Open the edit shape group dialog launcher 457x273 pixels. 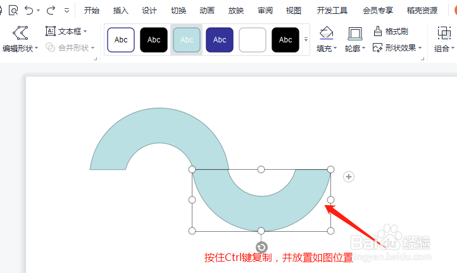(x=95, y=59)
